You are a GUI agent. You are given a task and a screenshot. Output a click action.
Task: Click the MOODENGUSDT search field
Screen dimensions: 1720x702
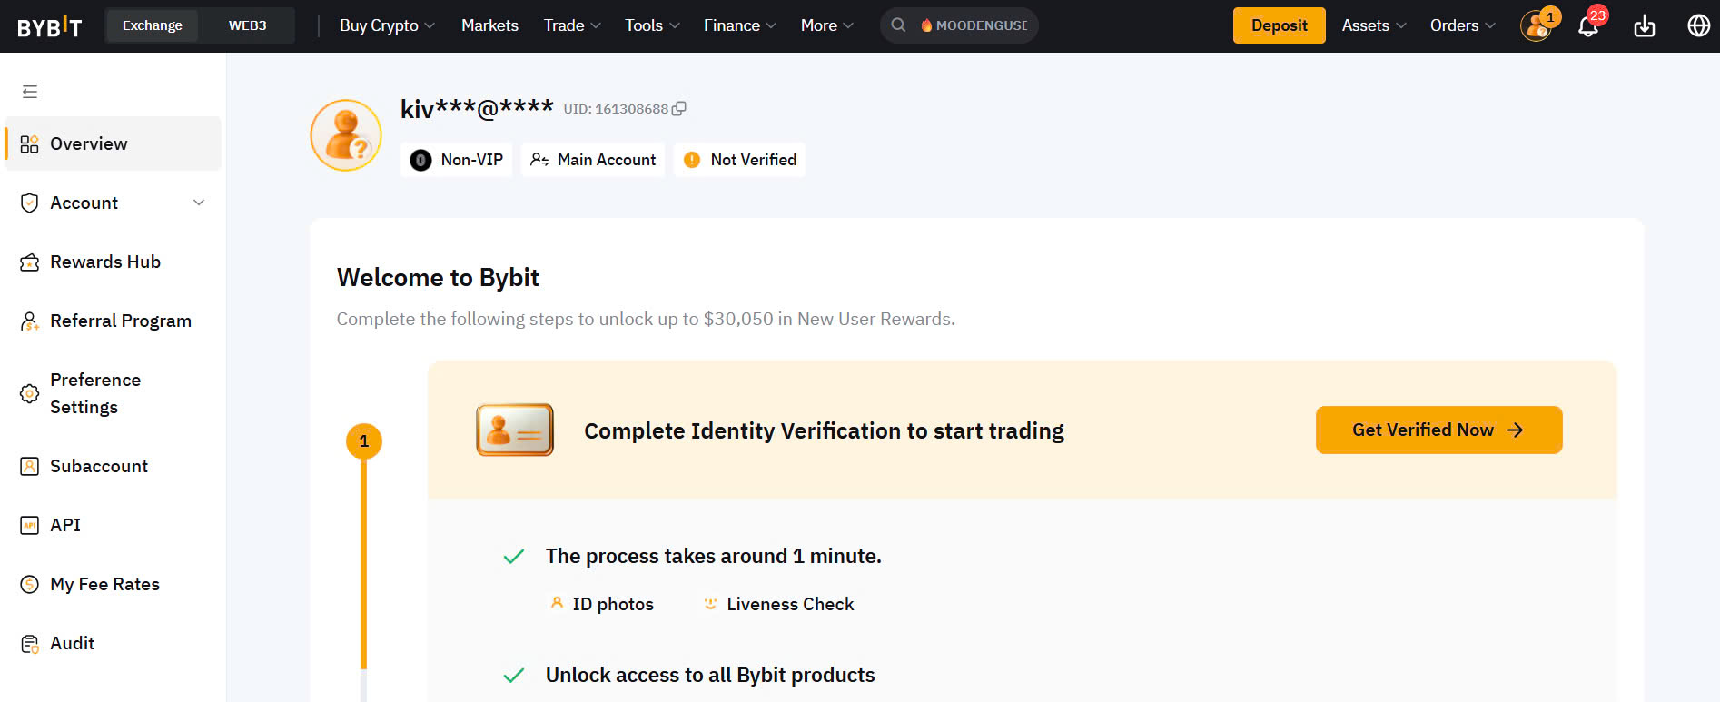[x=959, y=25]
